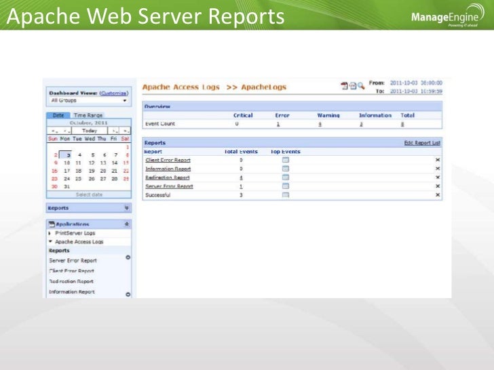Image resolution: width=494 pixels, height=370 pixels.
Task: Open Client Error Report link in table
Action: click(x=168, y=160)
